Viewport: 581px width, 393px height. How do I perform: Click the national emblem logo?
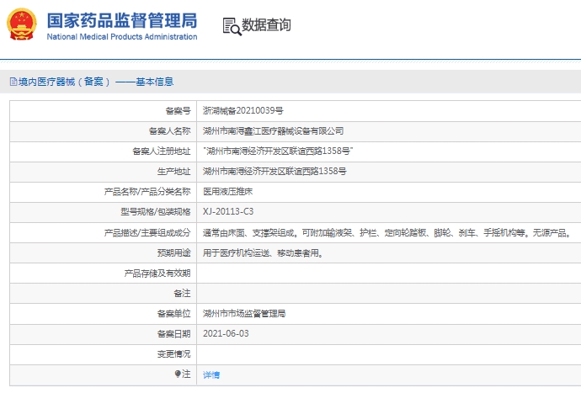pyautogui.click(x=22, y=24)
